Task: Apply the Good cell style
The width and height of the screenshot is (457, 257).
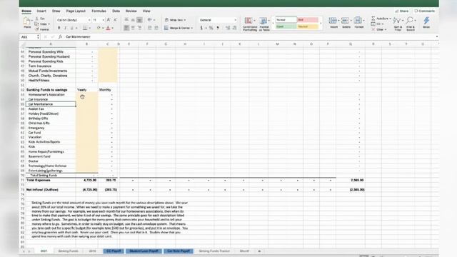Action: (286, 26)
